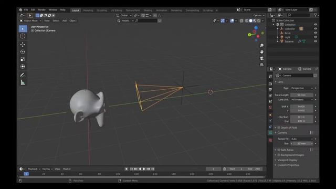Activate the Scale tool
The height and width of the screenshot is (189, 336).
coord(23,59)
